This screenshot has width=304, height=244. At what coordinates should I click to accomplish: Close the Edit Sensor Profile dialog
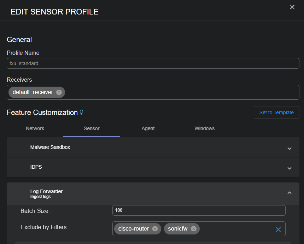[292, 7]
